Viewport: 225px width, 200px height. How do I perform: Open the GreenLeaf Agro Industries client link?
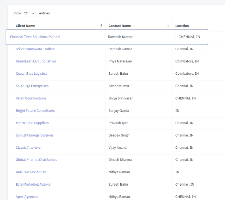click(36, 61)
